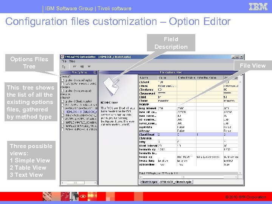The width and height of the screenshot is (272, 204).
Task: Sort table by the Name column header
Action: 148,78
